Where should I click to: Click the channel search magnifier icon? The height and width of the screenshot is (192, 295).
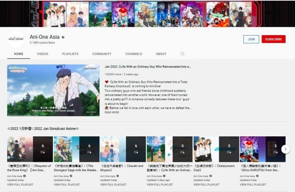(x=182, y=54)
